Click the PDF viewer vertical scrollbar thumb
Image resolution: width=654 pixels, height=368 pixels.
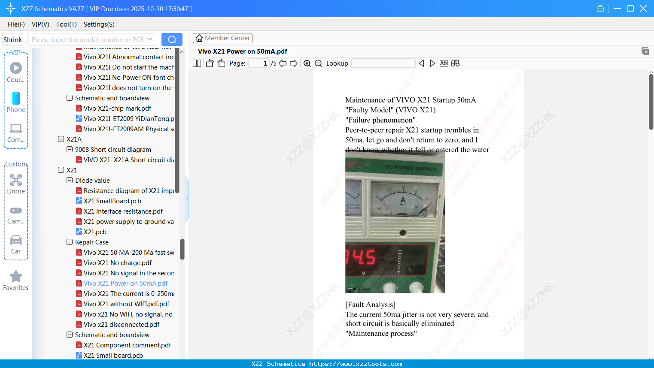tap(651, 101)
